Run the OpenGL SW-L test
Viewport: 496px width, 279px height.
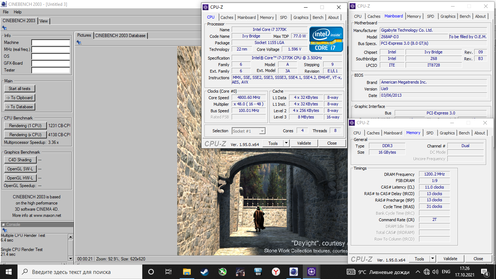(20, 169)
